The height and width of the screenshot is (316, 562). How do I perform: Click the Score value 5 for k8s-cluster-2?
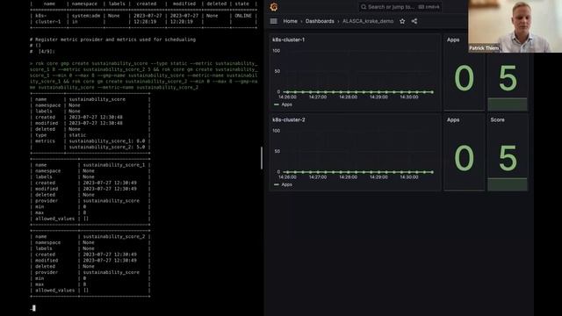508,158
